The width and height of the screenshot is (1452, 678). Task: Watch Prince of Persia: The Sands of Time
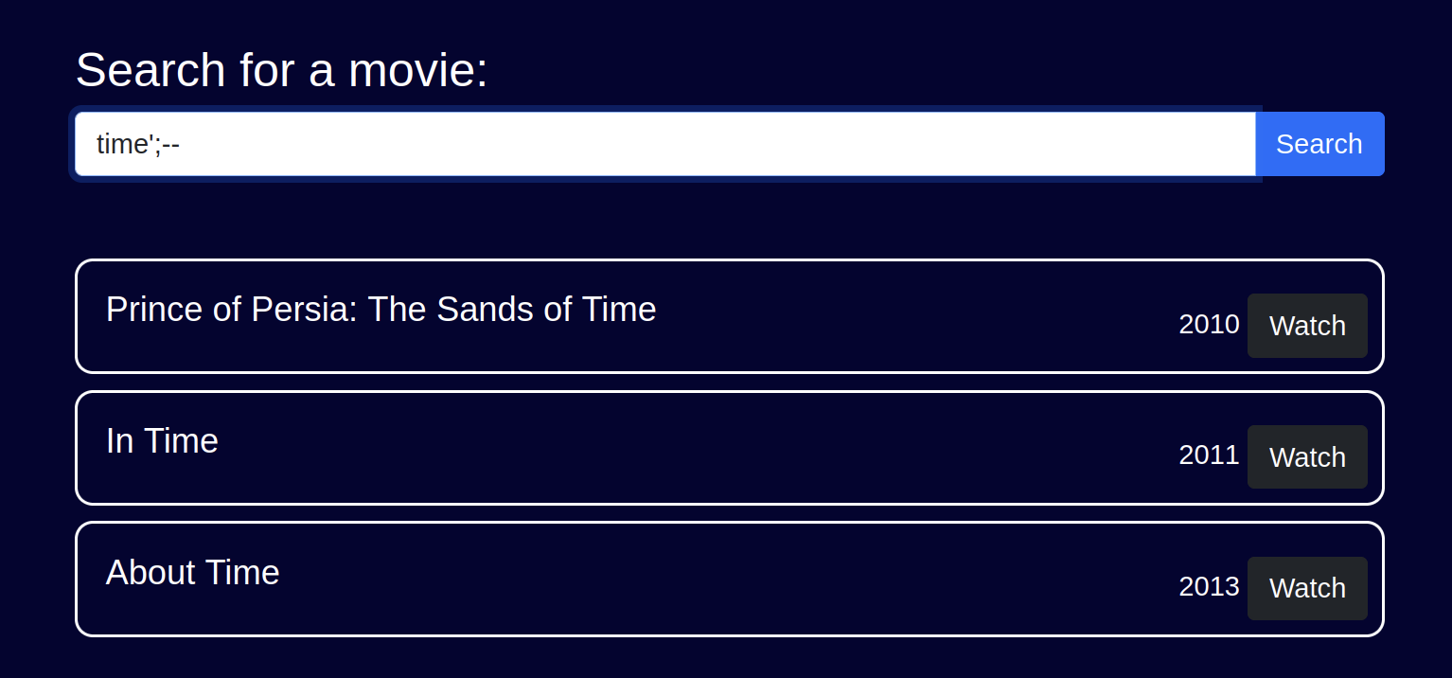(x=1306, y=326)
